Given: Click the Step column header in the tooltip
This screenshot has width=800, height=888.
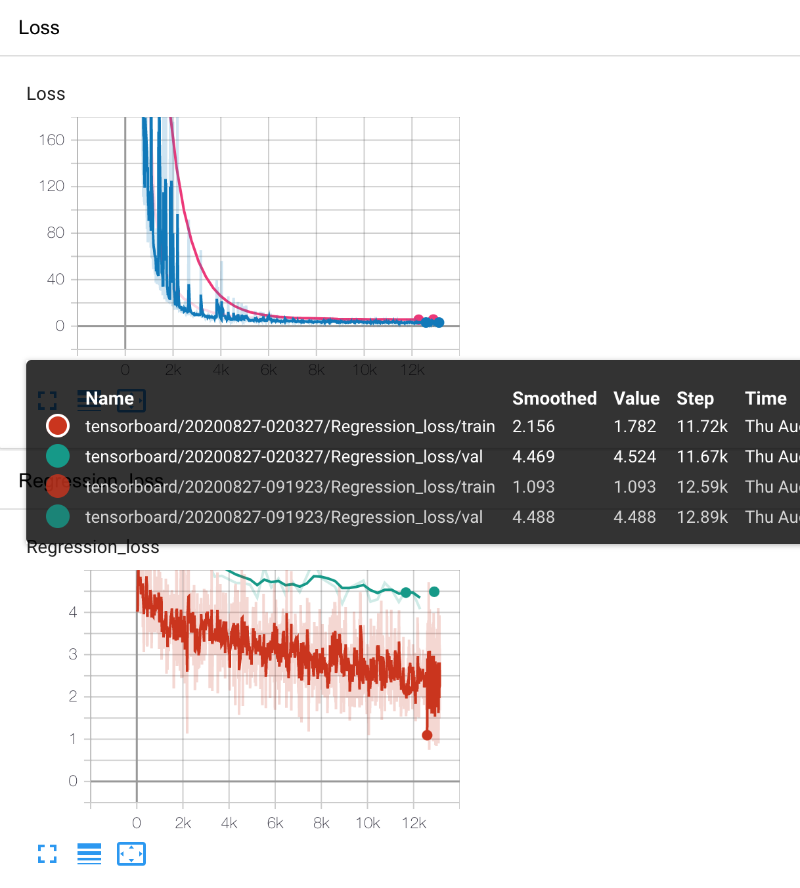Looking at the screenshot, I should click(695, 398).
